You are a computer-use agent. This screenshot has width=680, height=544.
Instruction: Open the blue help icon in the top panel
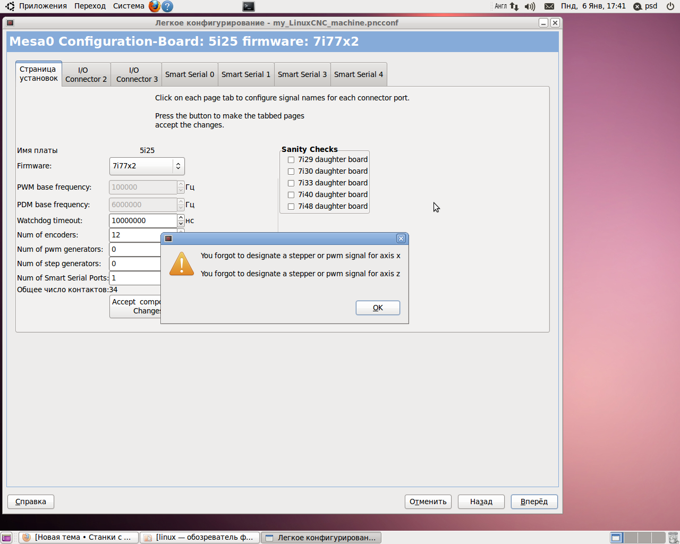[x=167, y=6]
